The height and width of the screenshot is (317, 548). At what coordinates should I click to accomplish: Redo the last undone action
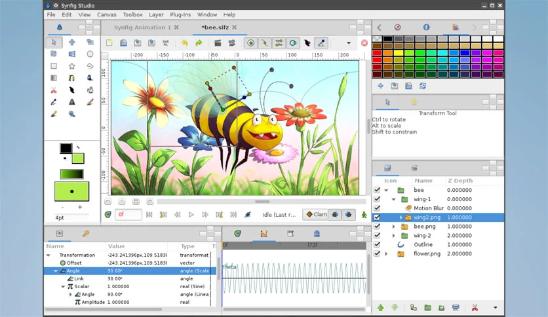tap(199, 43)
